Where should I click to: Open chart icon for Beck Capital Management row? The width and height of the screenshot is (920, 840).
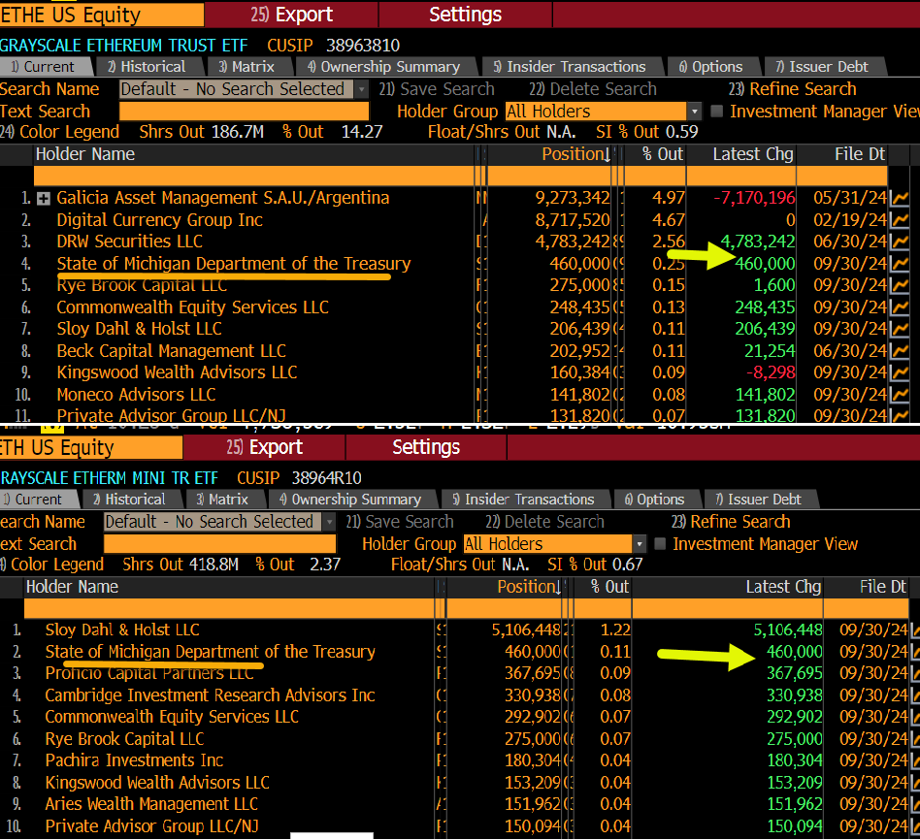900,351
